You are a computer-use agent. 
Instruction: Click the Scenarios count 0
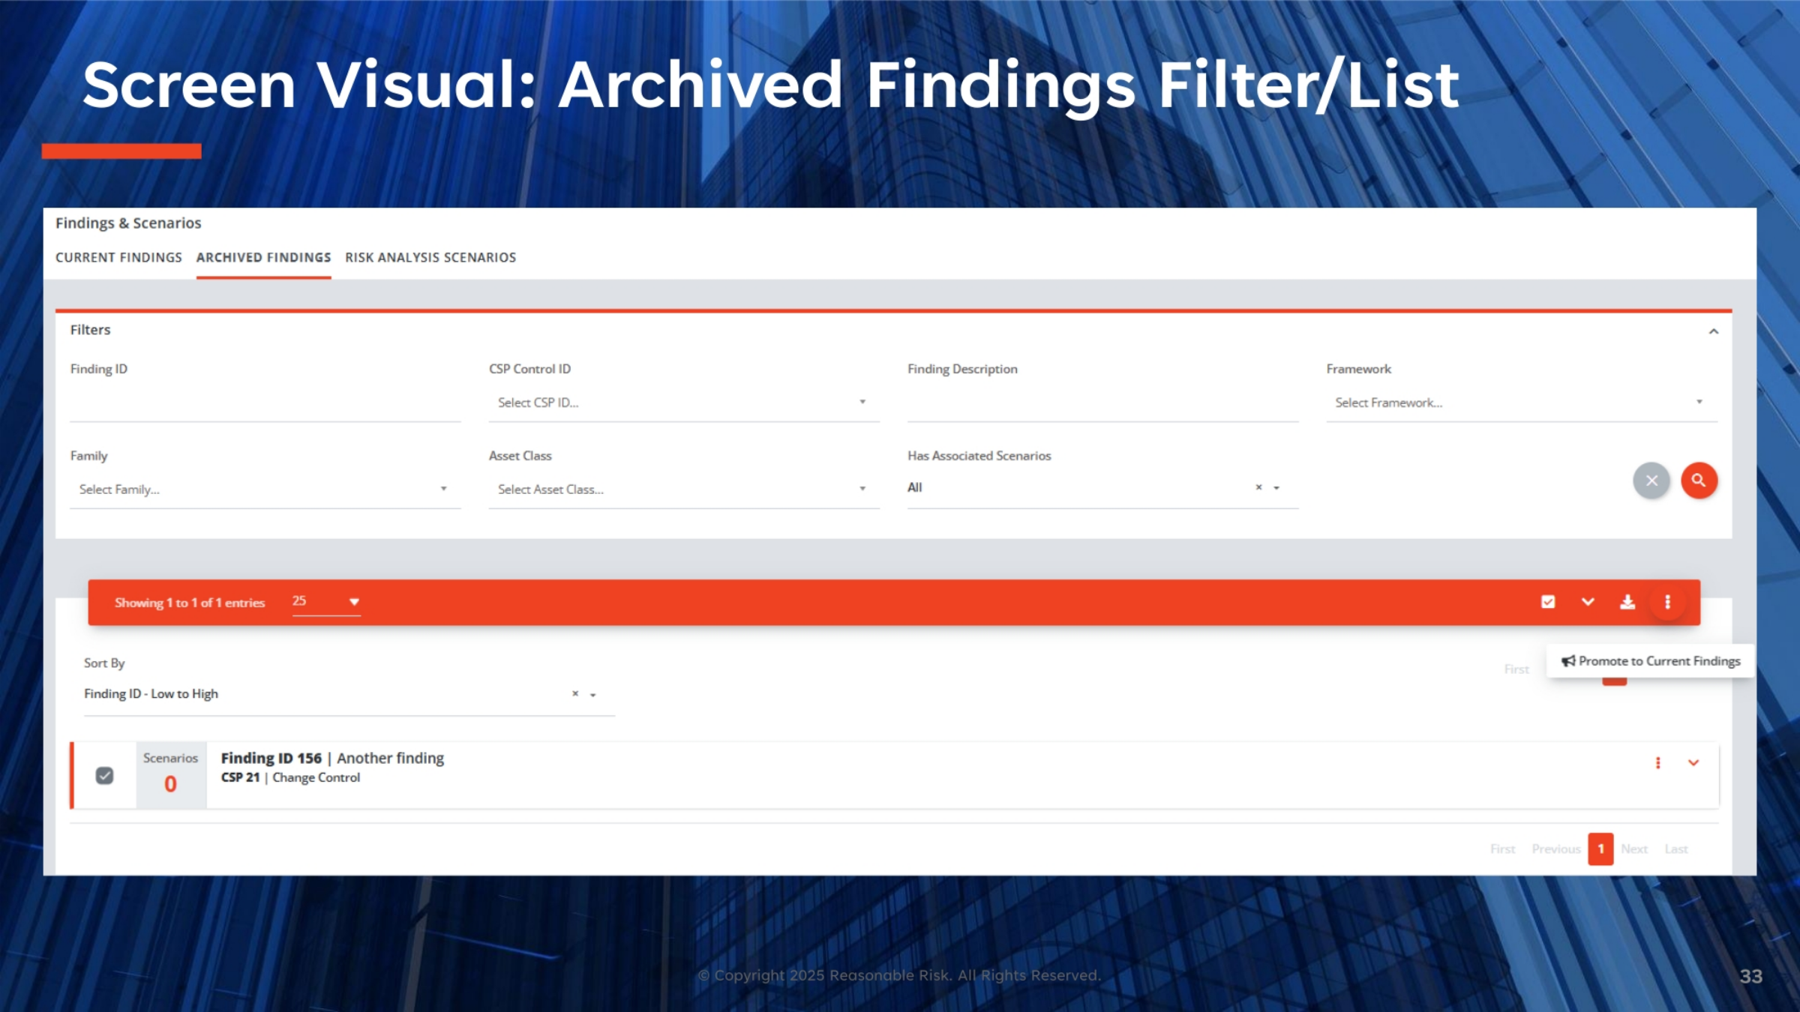coord(170,784)
